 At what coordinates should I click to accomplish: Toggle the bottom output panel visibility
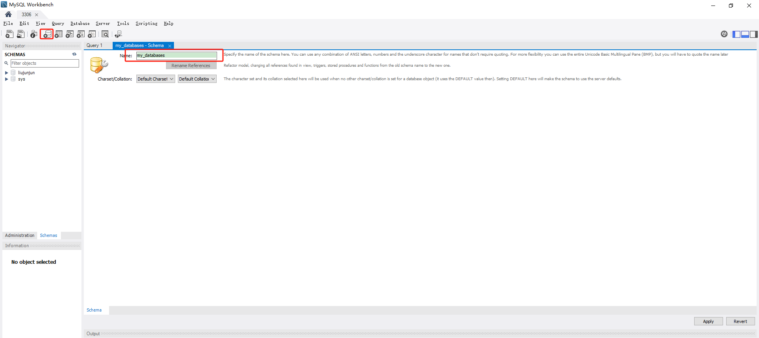(x=745, y=34)
